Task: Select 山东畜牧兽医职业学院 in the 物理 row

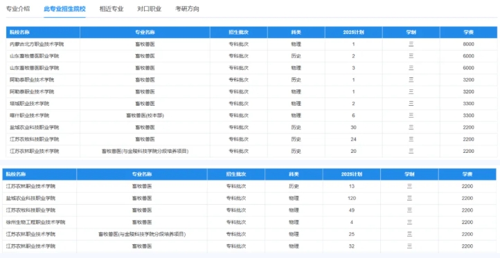Action: click(x=35, y=68)
